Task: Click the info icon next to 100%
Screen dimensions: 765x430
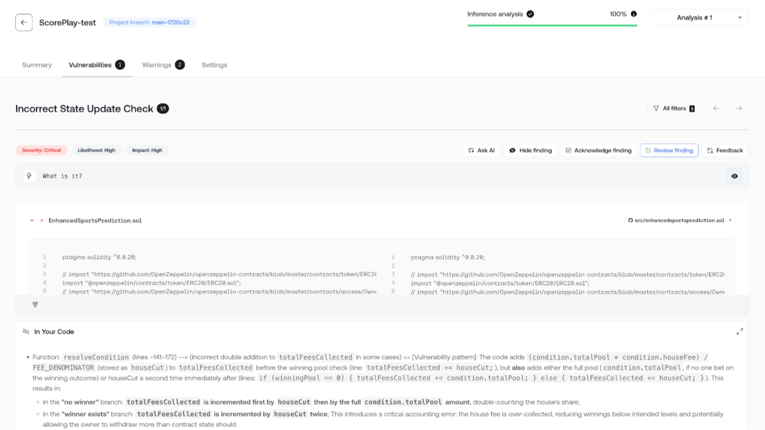Action: pos(634,14)
